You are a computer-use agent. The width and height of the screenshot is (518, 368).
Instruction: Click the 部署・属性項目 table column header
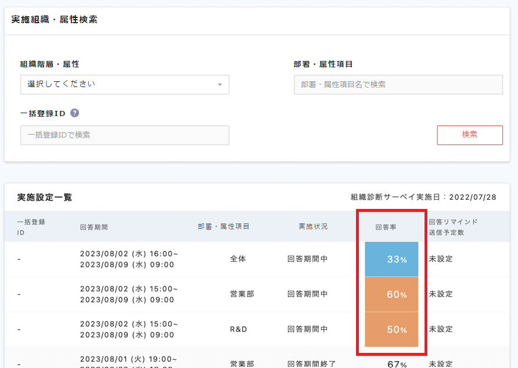pyautogui.click(x=224, y=226)
